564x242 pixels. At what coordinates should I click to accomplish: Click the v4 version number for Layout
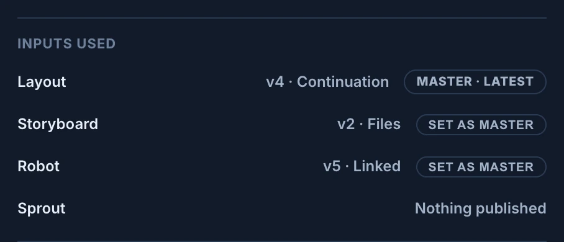point(275,82)
